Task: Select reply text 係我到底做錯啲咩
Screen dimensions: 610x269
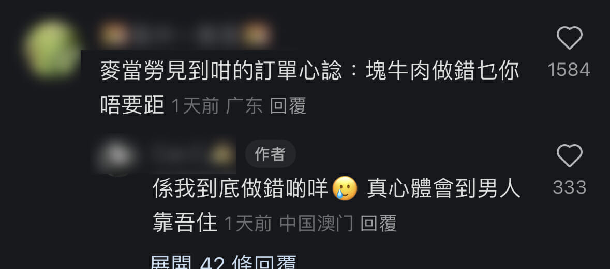Action: pyautogui.click(x=241, y=188)
